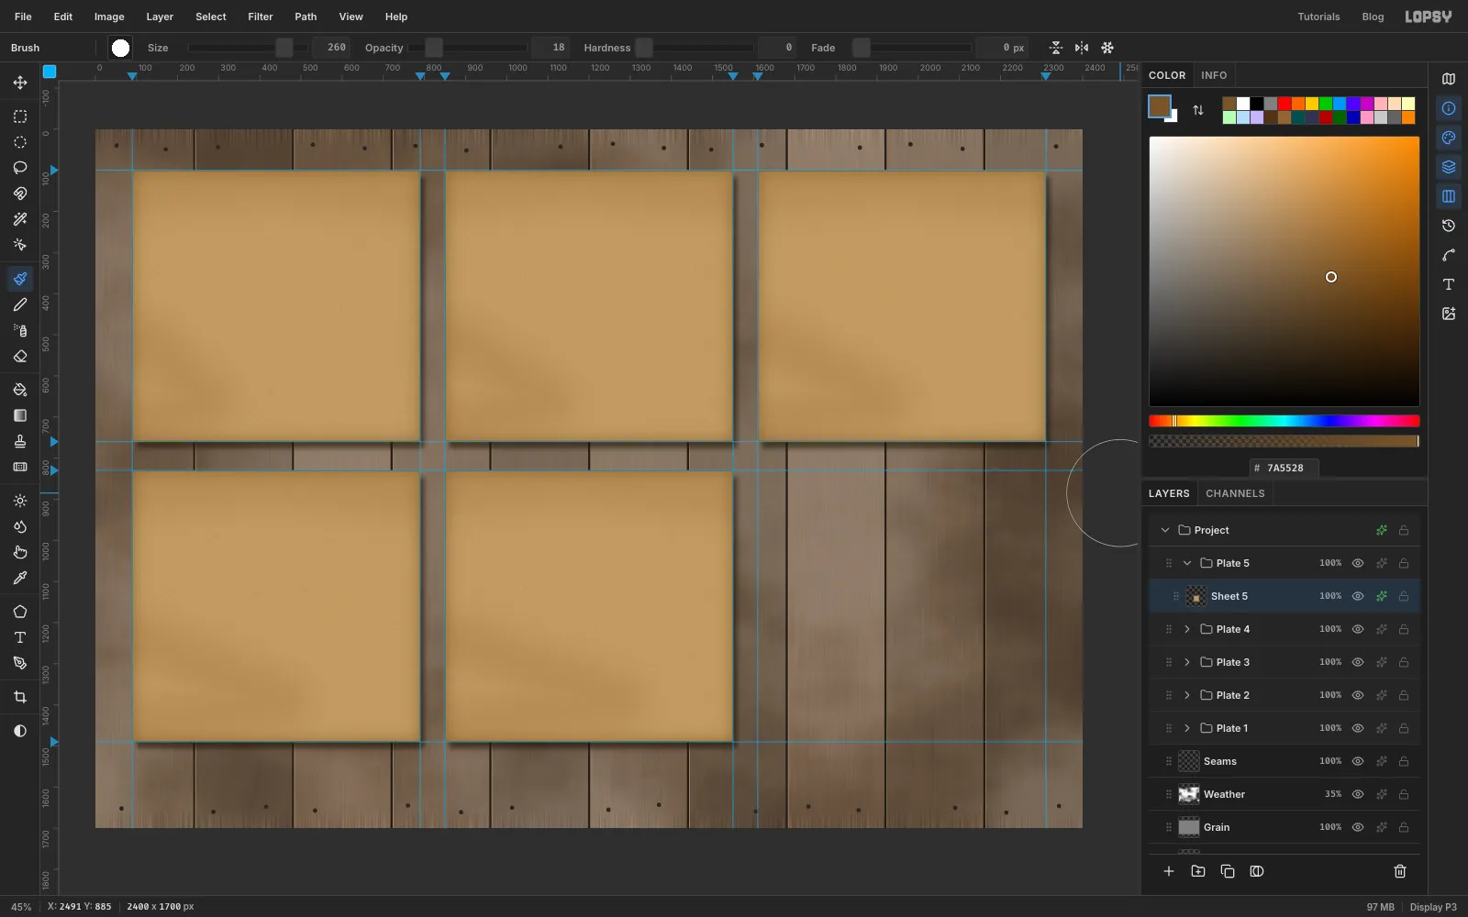This screenshot has width=1468, height=917.
Task: Toggle visibility of the Weather layer
Action: pyautogui.click(x=1358, y=794)
